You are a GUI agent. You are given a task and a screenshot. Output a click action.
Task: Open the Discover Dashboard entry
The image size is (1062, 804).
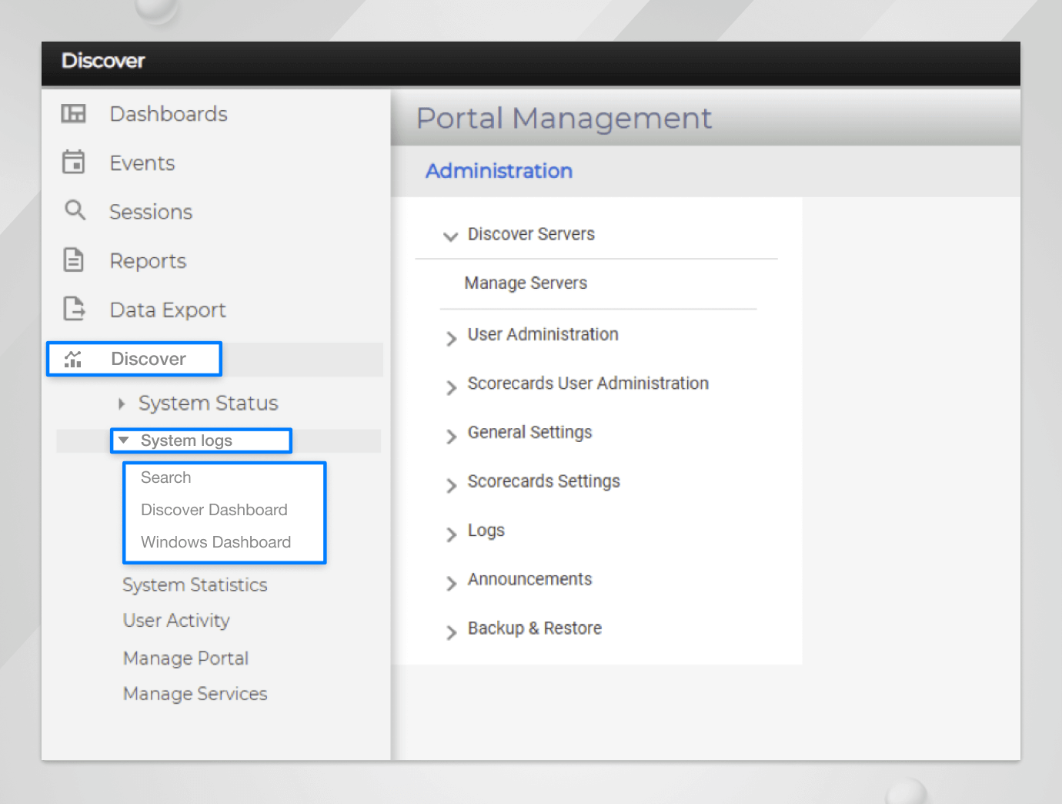pyautogui.click(x=214, y=510)
